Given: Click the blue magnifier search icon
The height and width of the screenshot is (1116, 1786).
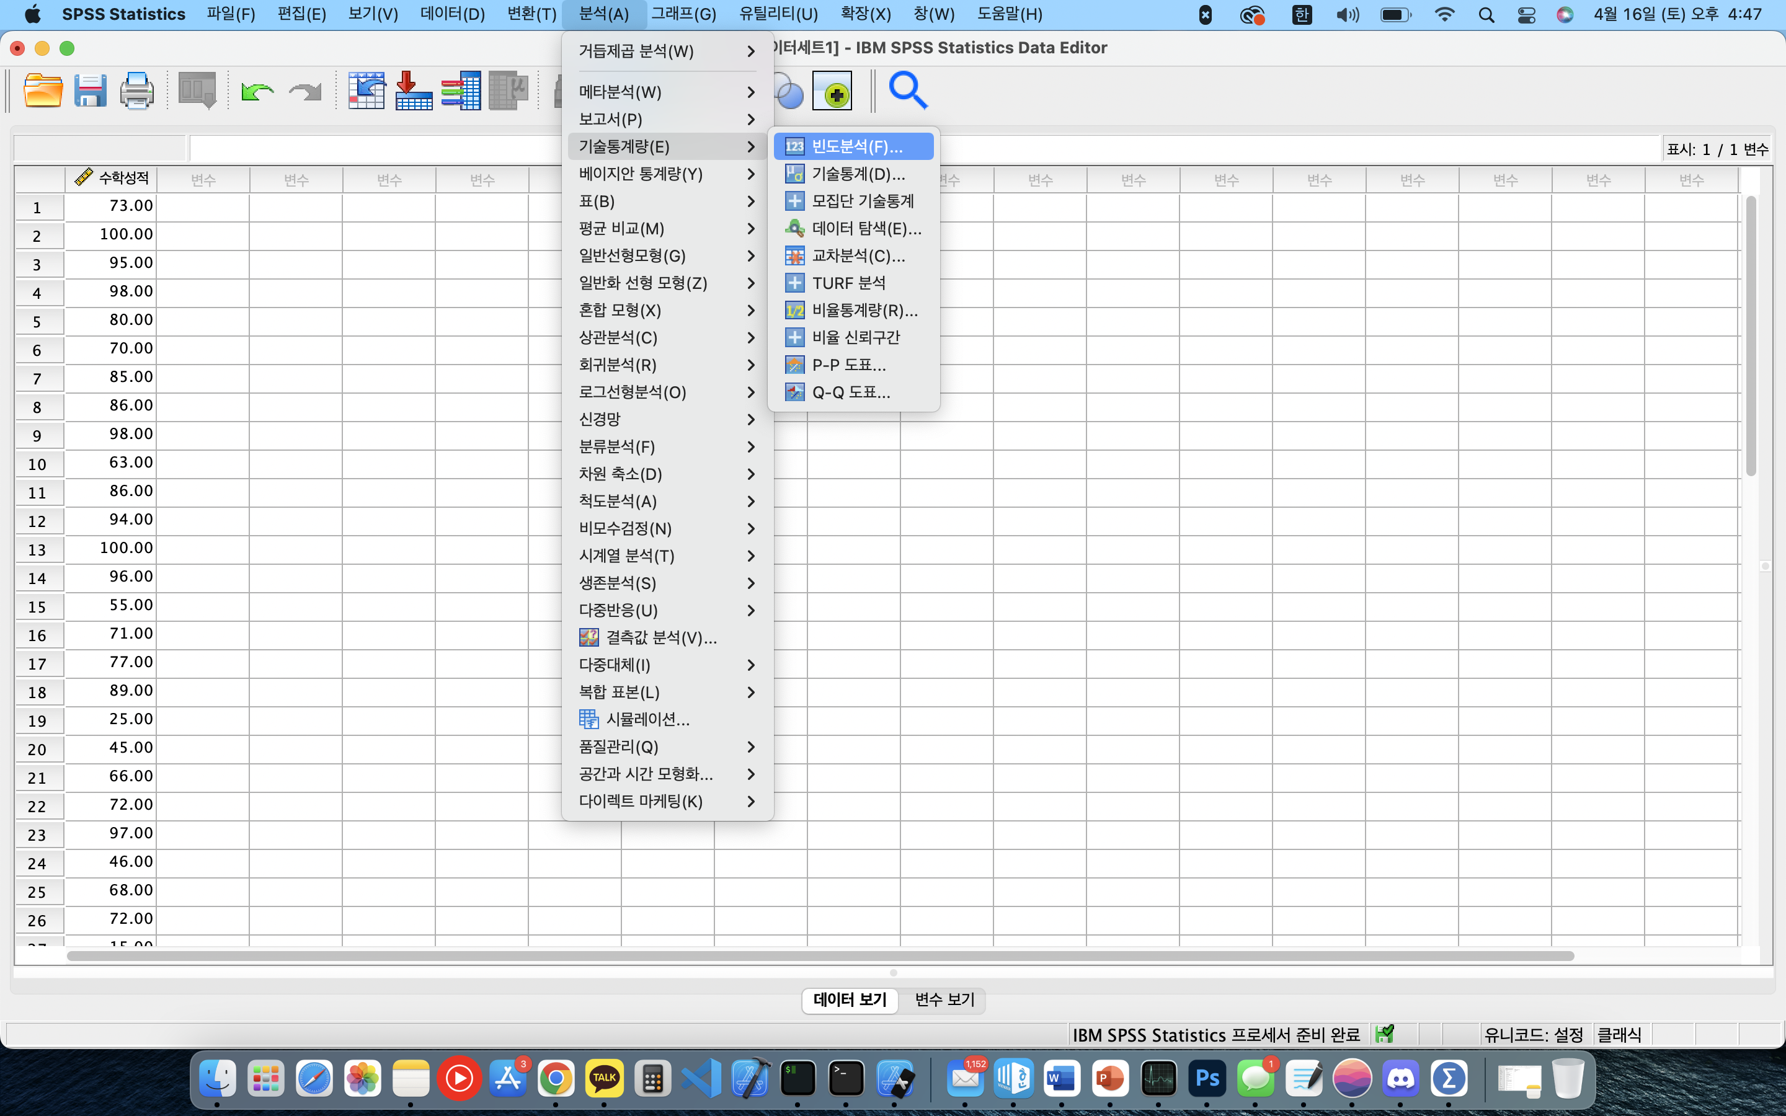Looking at the screenshot, I should (x=908, y=91).
